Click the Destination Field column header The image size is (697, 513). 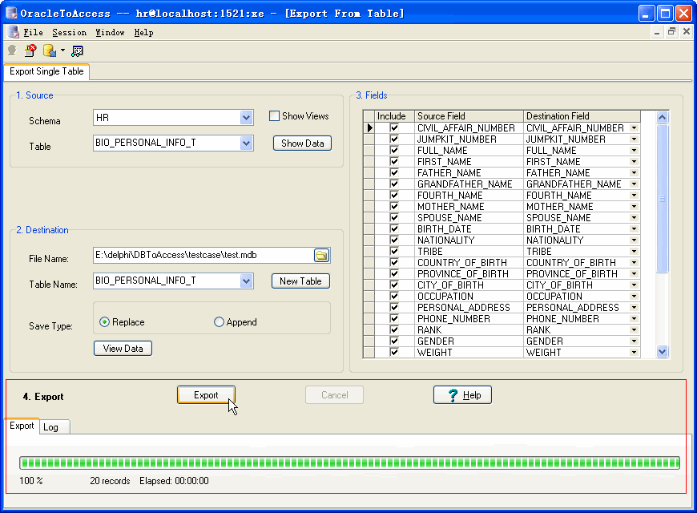(582, 116)
